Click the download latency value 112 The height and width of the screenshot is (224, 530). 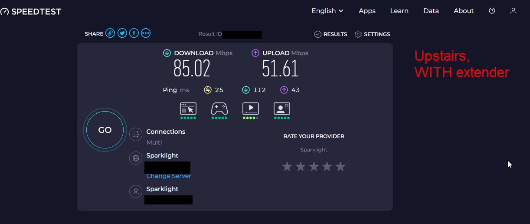coord(259,90)
